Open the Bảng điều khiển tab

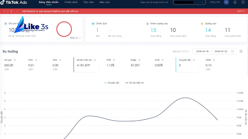tap(49, 2)
